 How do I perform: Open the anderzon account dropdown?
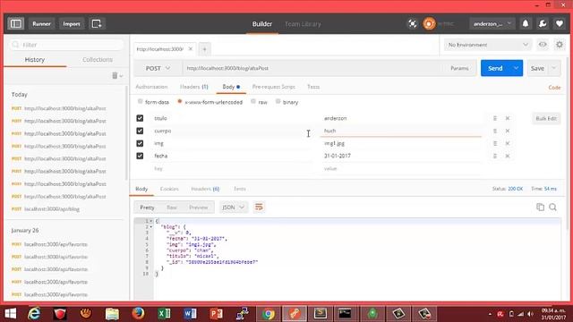click(492, 24)
